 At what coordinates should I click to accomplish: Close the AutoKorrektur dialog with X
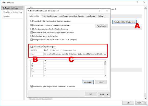pyautogui.click(x=107, y=11)
